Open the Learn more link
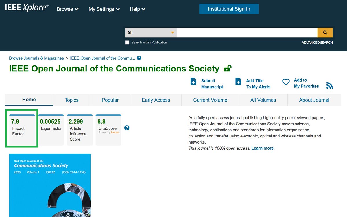347x217 pixels. (263, 148)
